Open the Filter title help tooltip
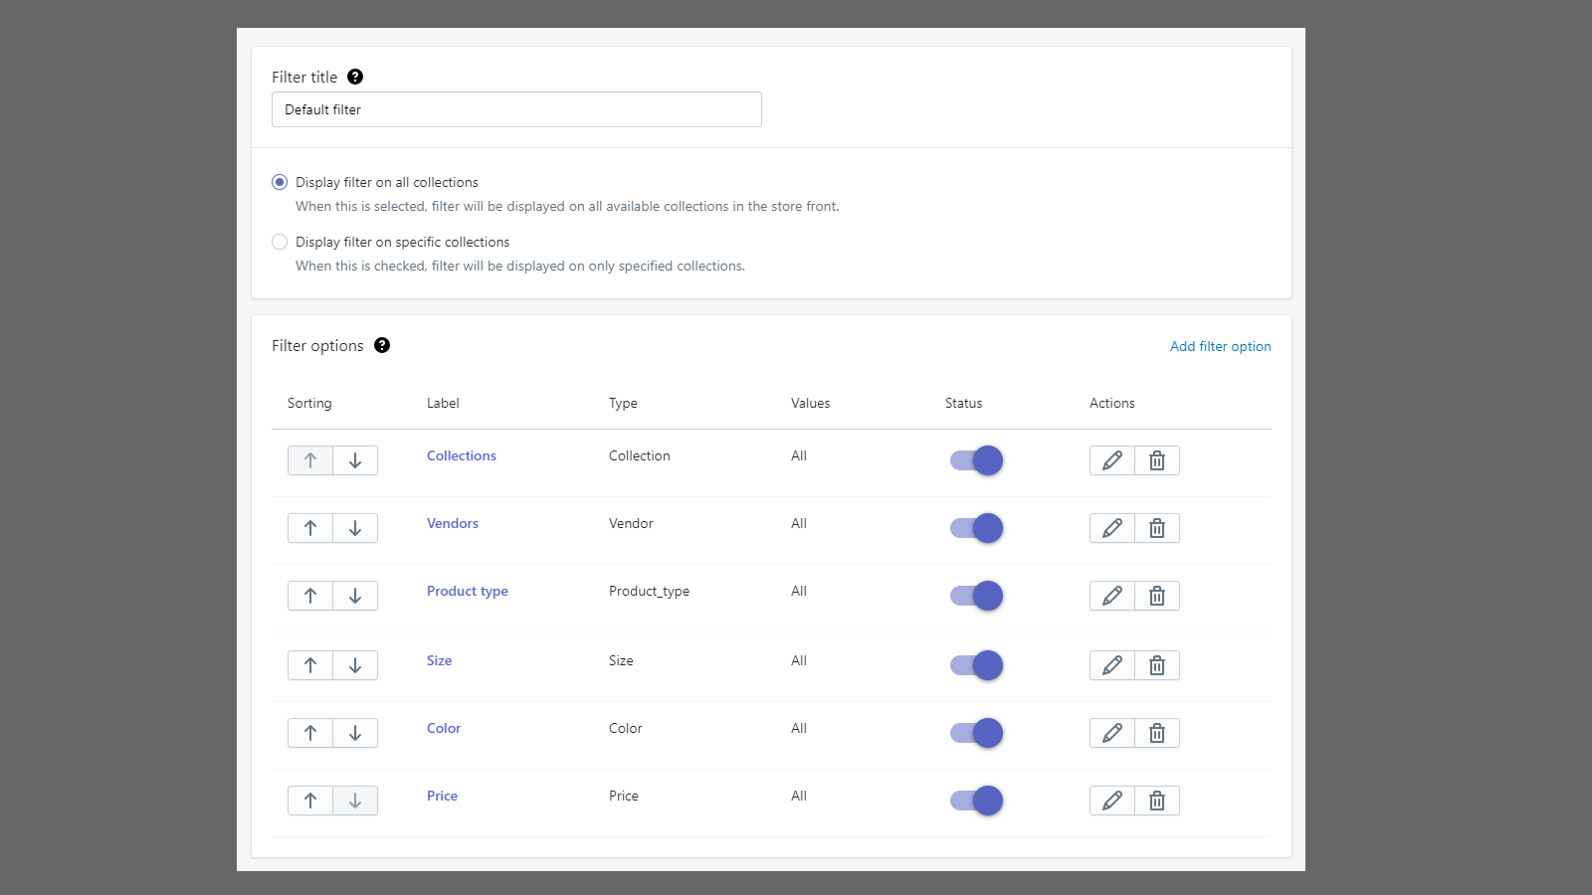 pos(356,75)
